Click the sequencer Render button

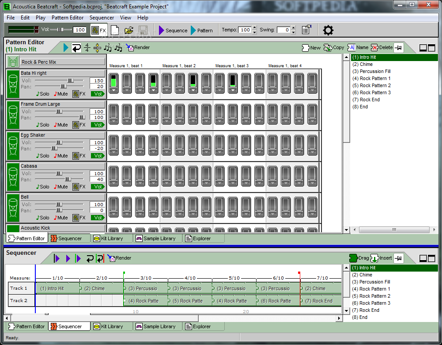tap(120, 258)
